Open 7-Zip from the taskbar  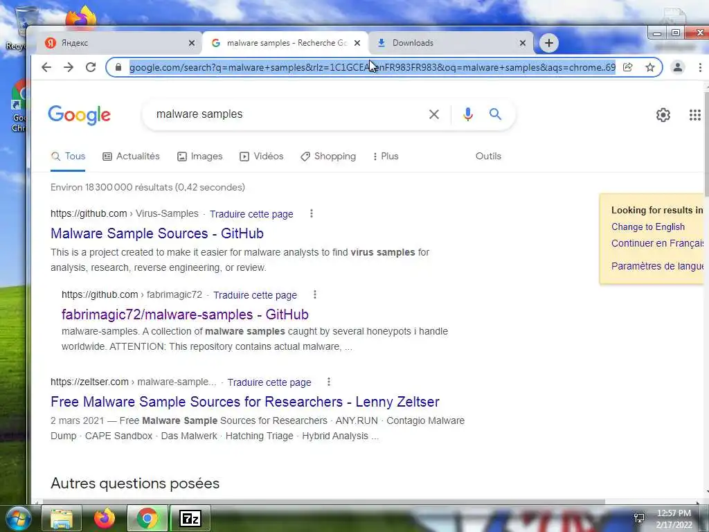coord(190,518)
